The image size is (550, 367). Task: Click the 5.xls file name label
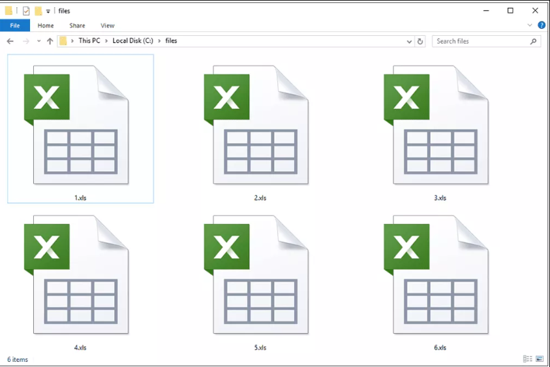tap(260, 347)
